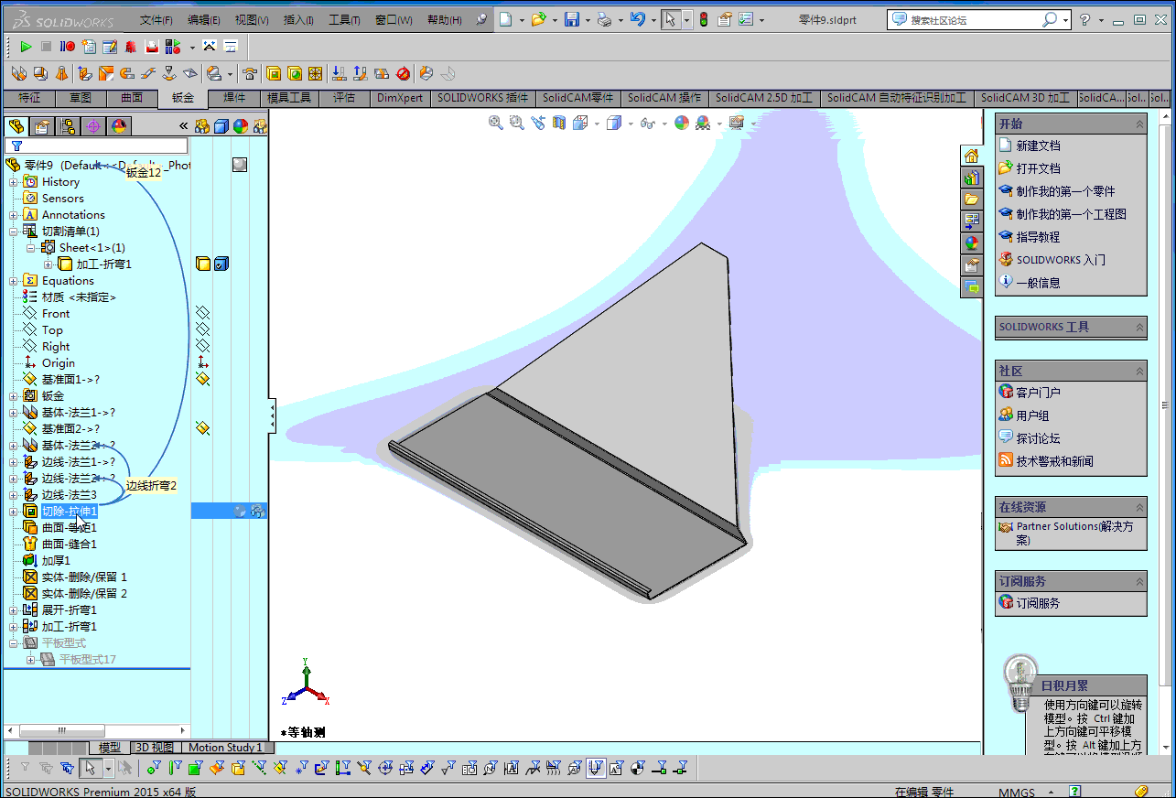The width and height of the screenshot is (1176, 798).
Task: Open the 插入(I) menu
Action: 298,20
